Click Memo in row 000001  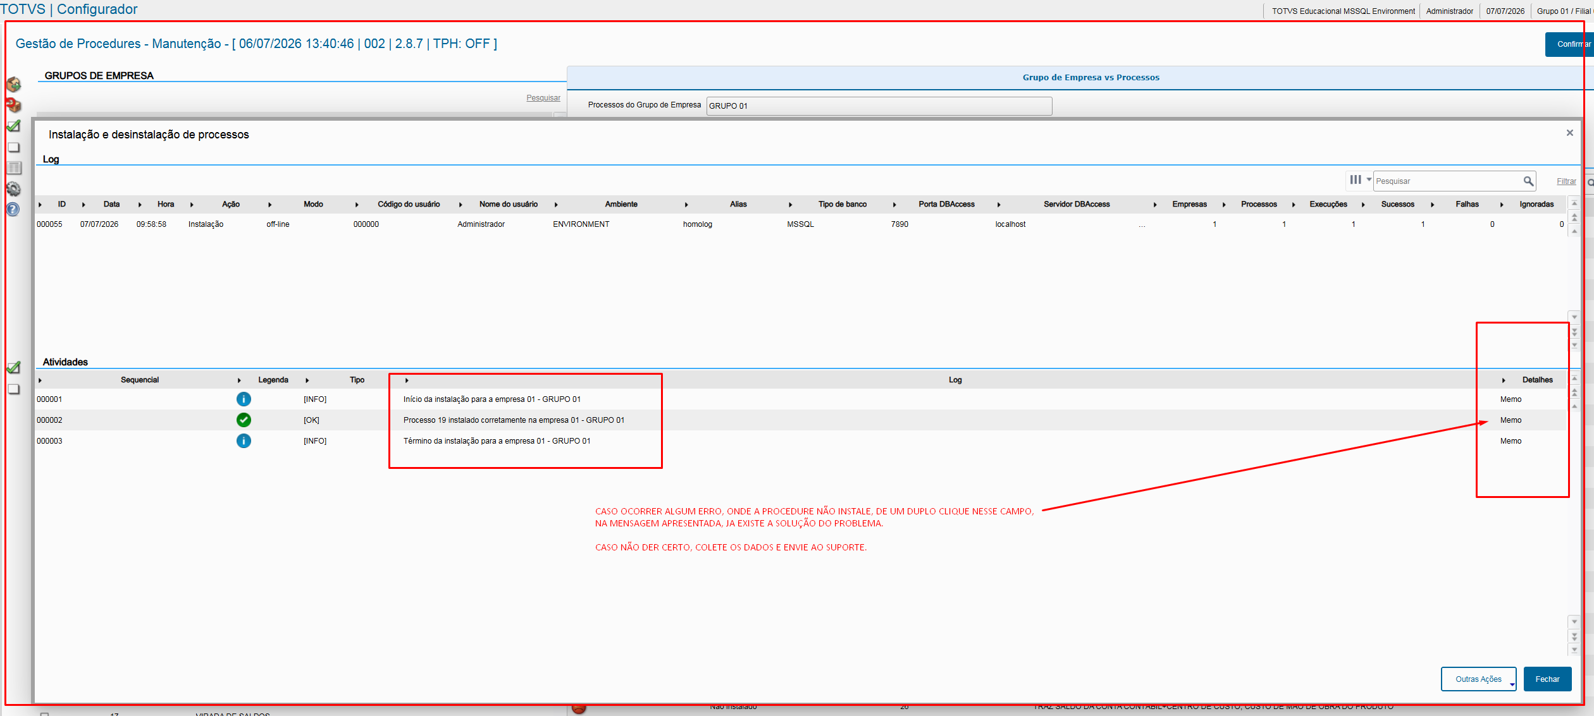tap(1511, 399)
